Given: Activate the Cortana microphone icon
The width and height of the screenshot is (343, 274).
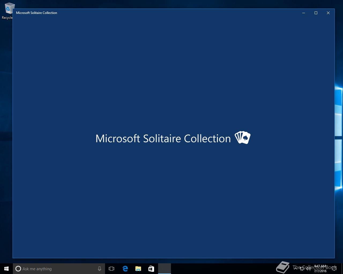Looking at the screenshot, I should [99, 269].
